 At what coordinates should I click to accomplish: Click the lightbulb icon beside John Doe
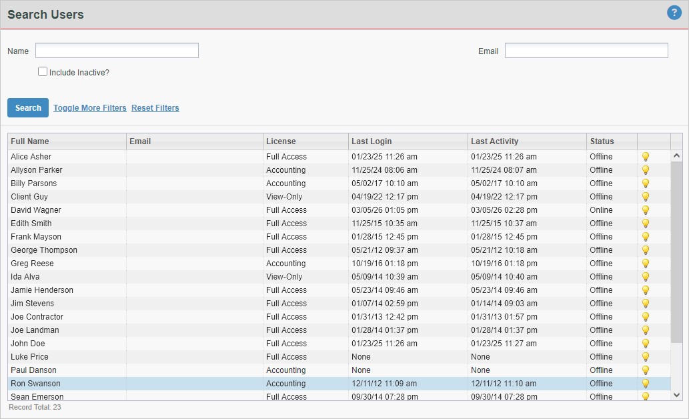[x=645, y=344]
